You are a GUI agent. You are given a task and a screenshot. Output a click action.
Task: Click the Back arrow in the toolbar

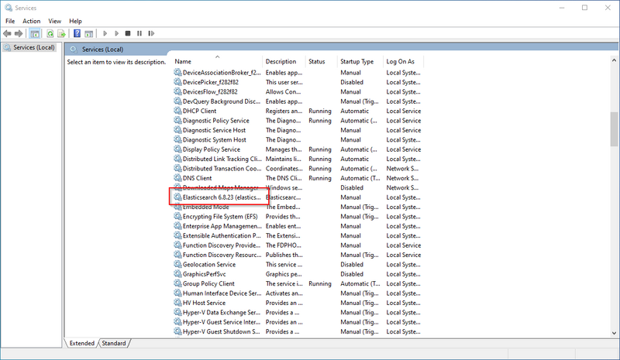click(7, 33)
